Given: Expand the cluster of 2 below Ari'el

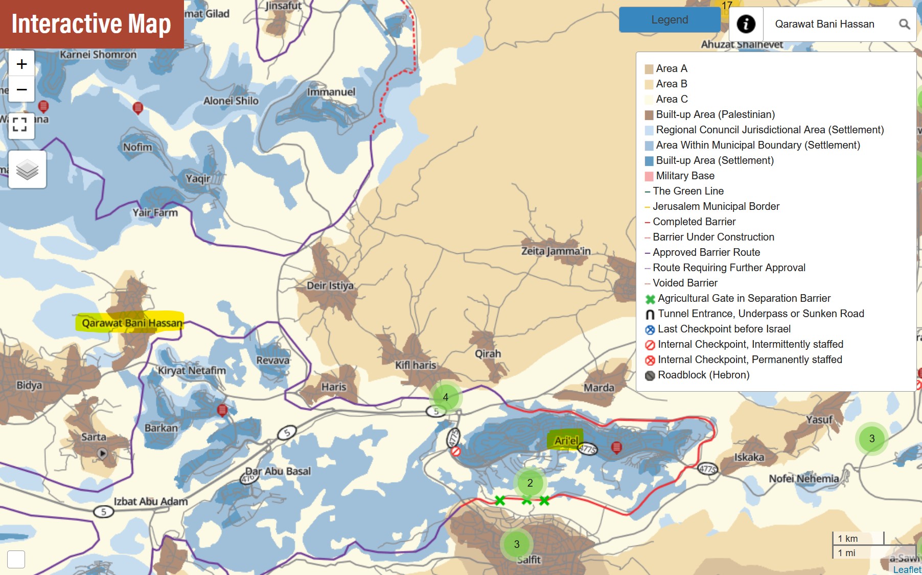Looking at the screenshot, I should point(530,483).
